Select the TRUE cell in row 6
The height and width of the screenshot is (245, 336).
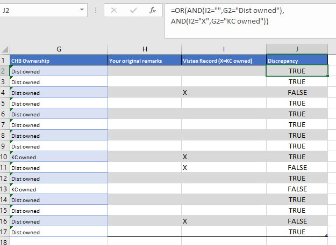[297, 114]
